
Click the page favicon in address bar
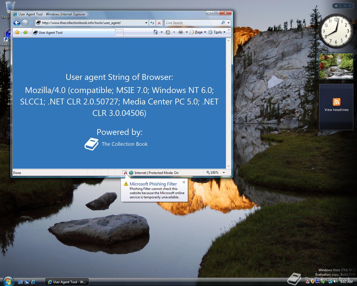point(38,23)
